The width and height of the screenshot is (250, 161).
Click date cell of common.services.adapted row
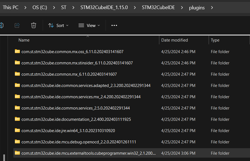point(178,86)
